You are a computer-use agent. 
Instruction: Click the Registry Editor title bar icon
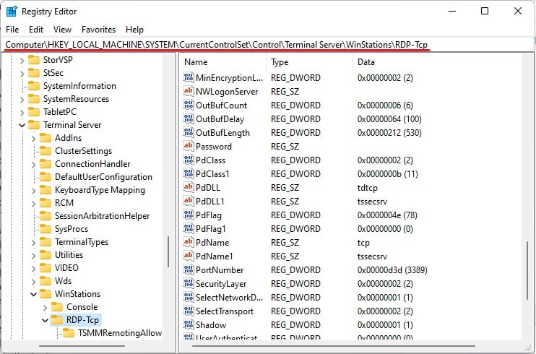click(12, 12)
